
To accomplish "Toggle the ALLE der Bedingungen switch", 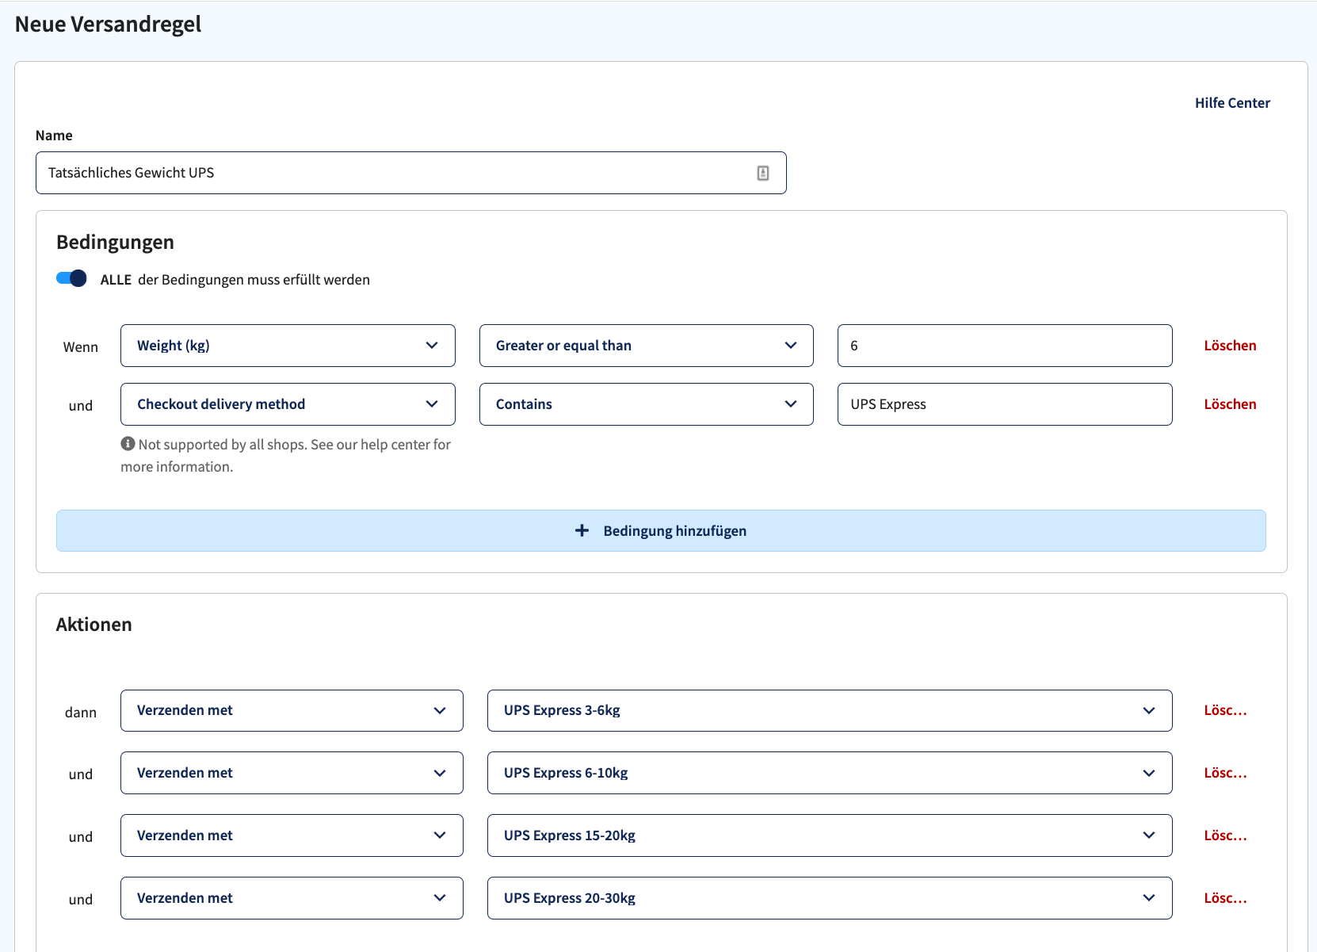I will (x=71, y=279).
